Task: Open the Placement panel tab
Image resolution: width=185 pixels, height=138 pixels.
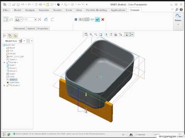Action: 20,28
